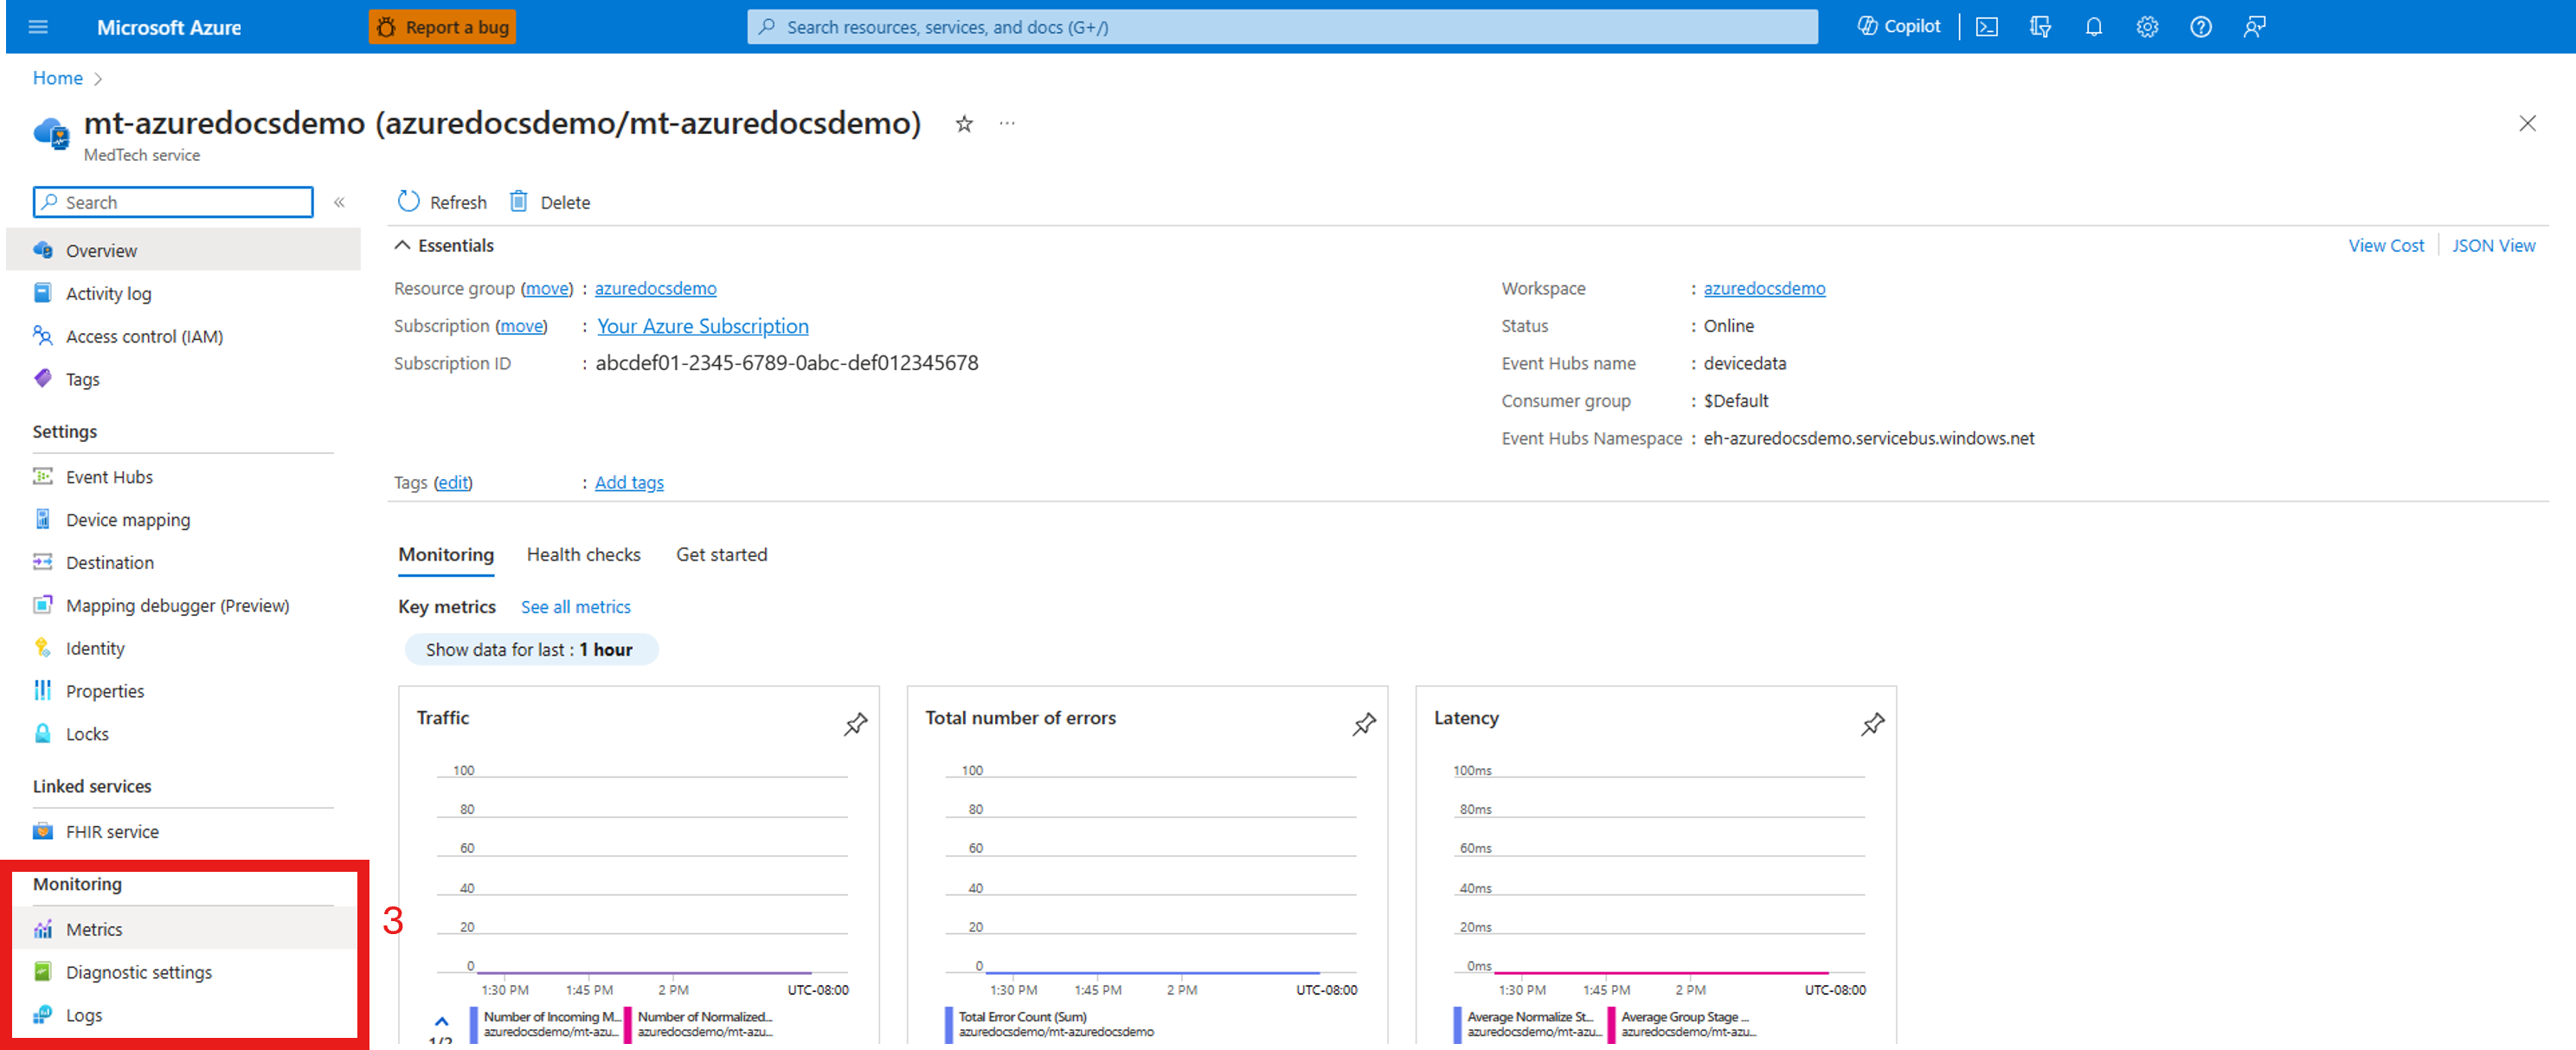This screenshot has height=1050, width=2576.
Task: Click the Refresh toolbar button
Action: [x=442, y=202]
